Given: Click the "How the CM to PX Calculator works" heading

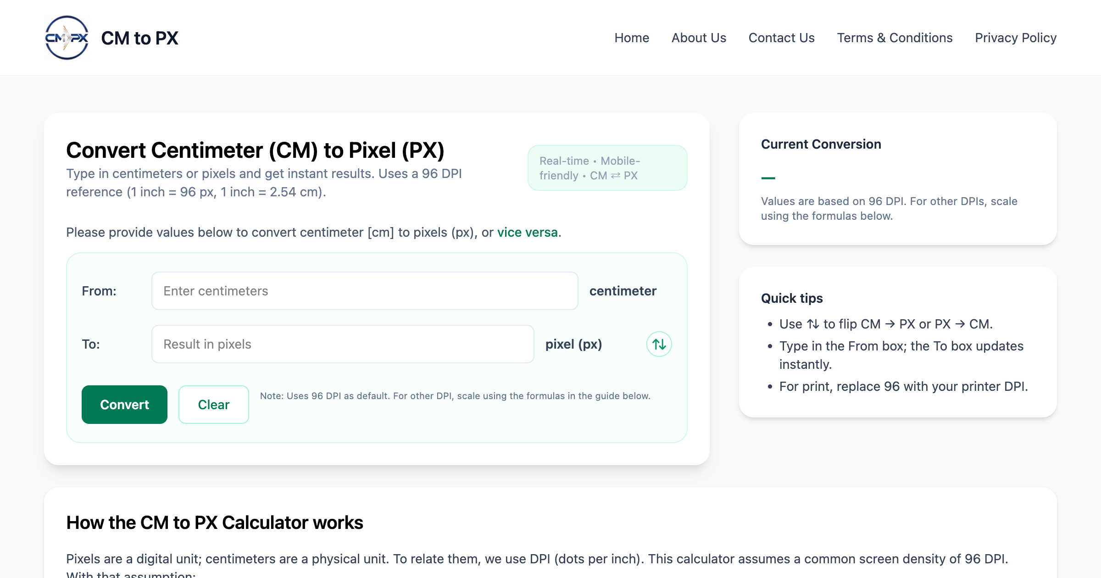Looking at the screenshot, I should click(214, 522).
